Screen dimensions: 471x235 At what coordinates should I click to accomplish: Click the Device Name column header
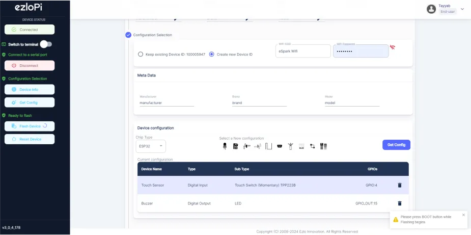coord(152,169)
